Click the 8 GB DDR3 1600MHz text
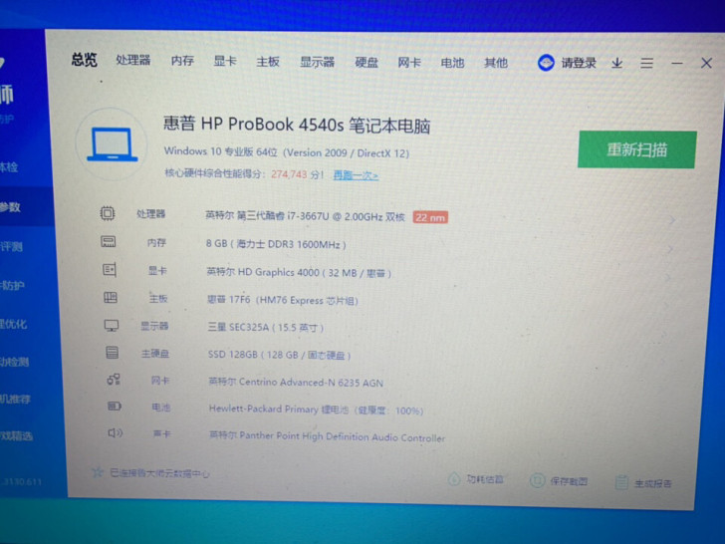Image resolution: width=725 pixels, height=544 pixels. [x=276, y=244]
